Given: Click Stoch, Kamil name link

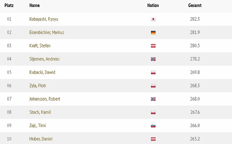Looking at the screenshot, I should (40, 112).
